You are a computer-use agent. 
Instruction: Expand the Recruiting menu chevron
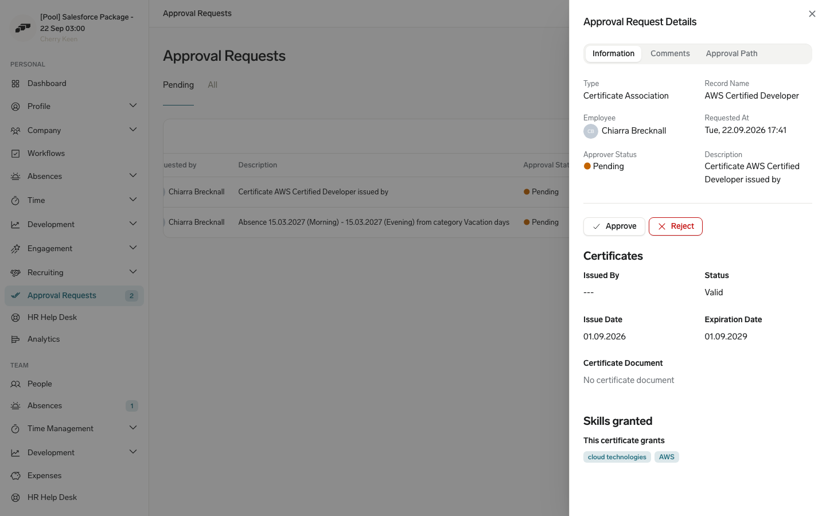coord(133,272)
